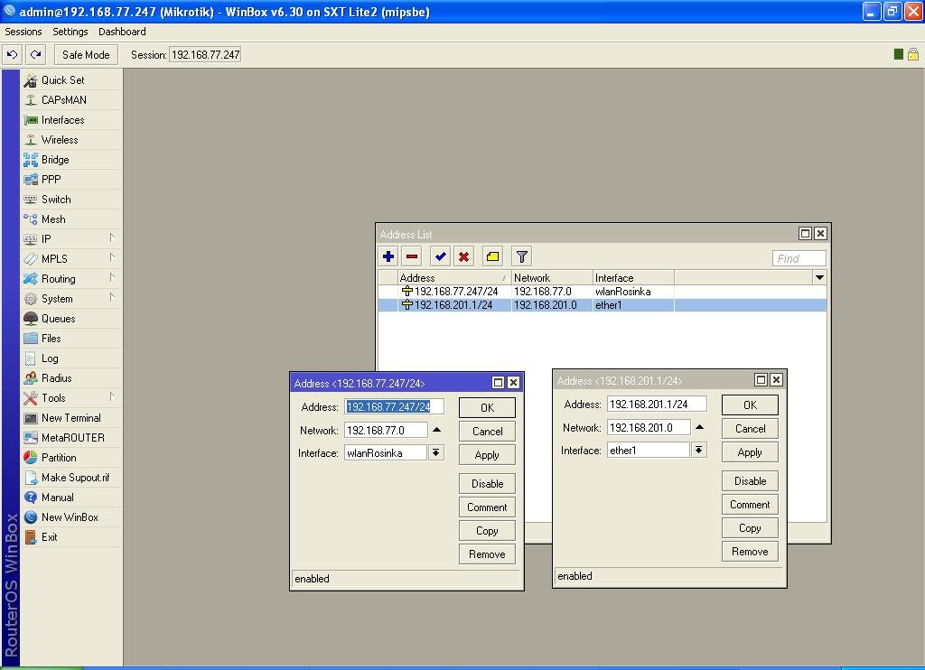Screen dimensions: 925x670
Task: Click Comment in the 192.168.201.1/24 dialog
Action: point(750,504)
